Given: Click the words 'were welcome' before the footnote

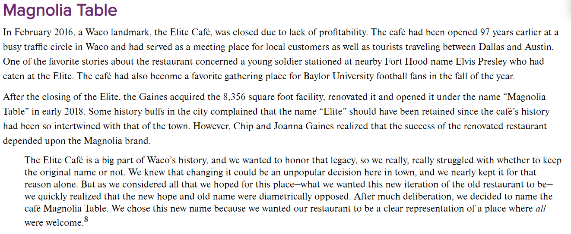Looking at the screenshot, I should pos(53,223).
